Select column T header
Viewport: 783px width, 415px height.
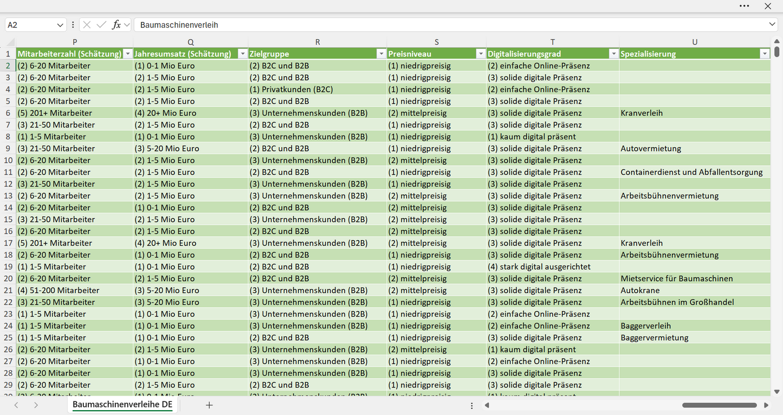pyautogui.click(x=553, y=42)
